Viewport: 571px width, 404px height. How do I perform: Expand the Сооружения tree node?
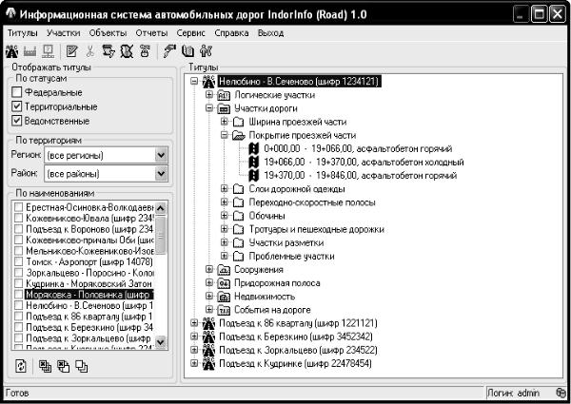pos(210,270)
